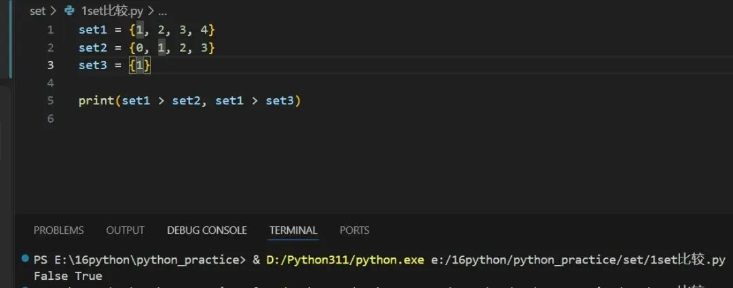The image size is (733, 288).
Task: Click the set1 variable on line one
Action: click(x=93, y=30)
